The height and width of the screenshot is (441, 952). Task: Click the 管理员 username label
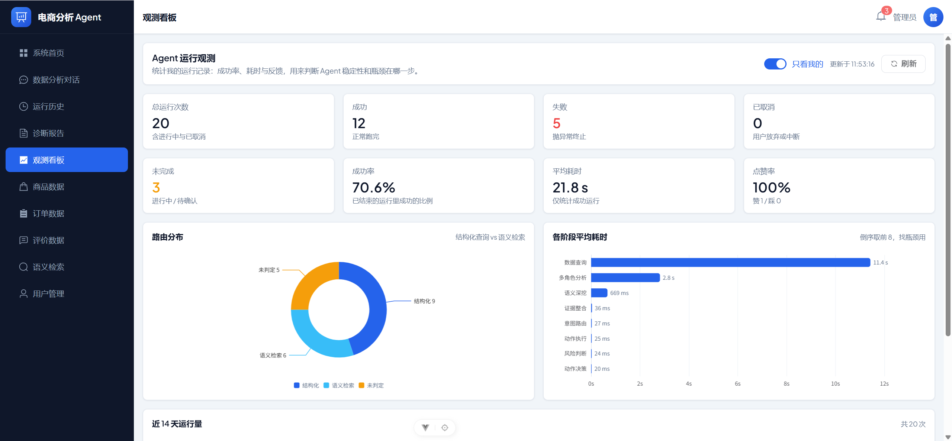click(904, 17)
